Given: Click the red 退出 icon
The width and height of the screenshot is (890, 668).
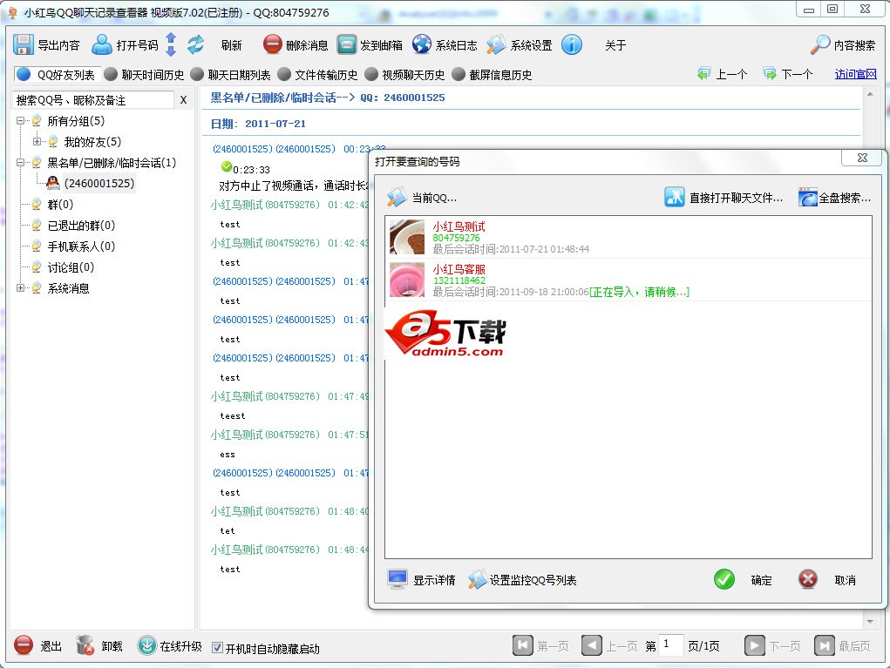Looking at the screenshot, I should (x=24, y=645).
